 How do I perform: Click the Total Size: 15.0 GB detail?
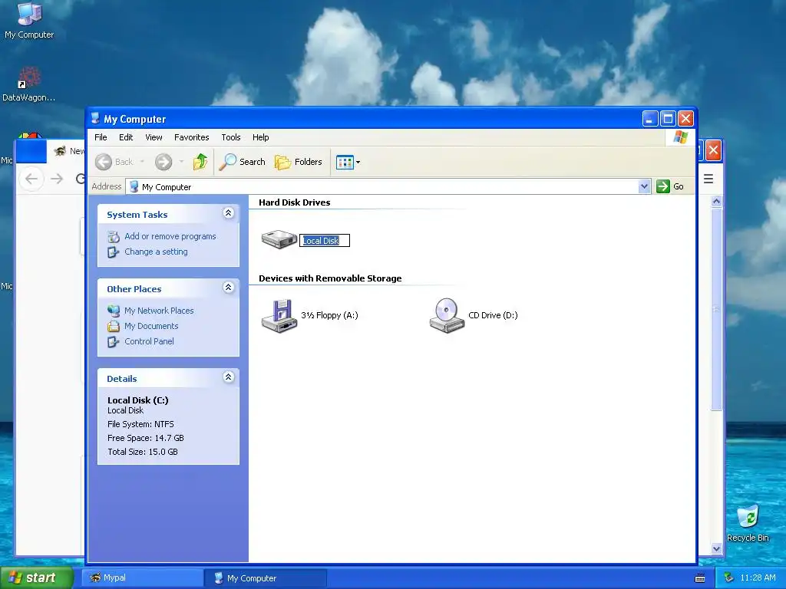(142, 452)
